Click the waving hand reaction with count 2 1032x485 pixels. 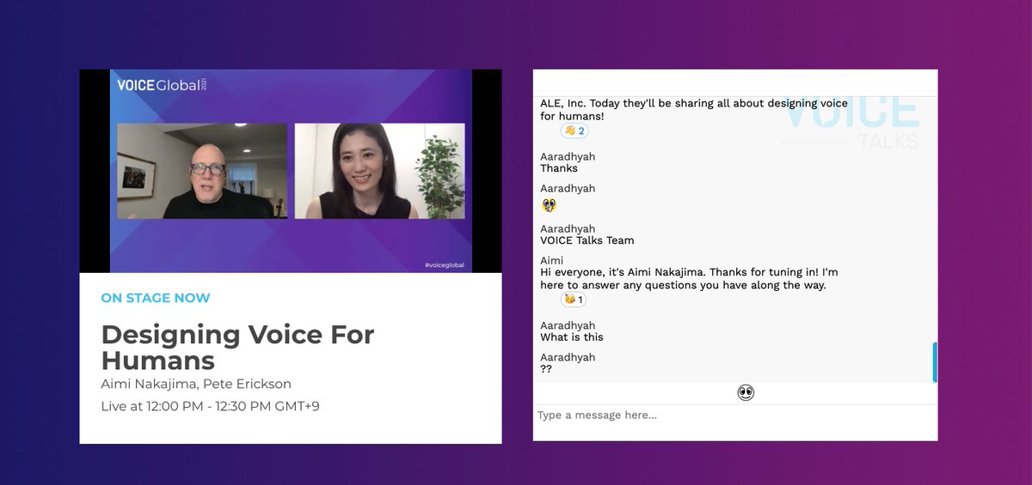pos(574,130)
